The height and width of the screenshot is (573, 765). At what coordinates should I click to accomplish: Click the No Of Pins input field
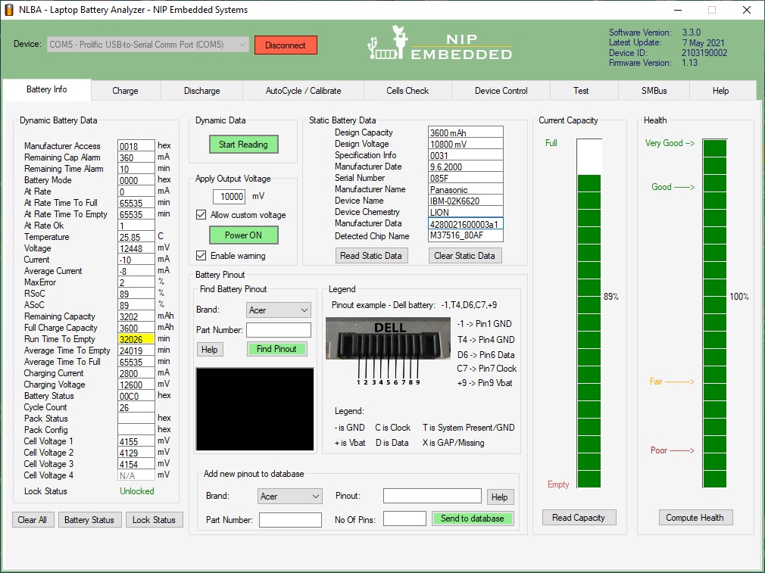pos(405,519)
